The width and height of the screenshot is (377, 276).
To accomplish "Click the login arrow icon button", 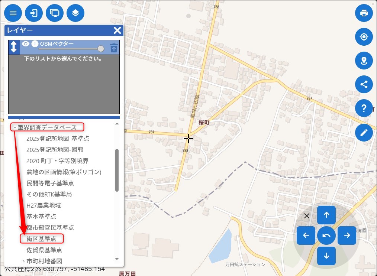I will tap(34, 13).
